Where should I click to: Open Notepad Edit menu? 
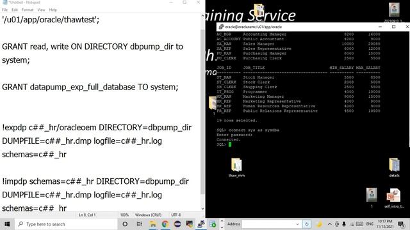tap(15, 10)
